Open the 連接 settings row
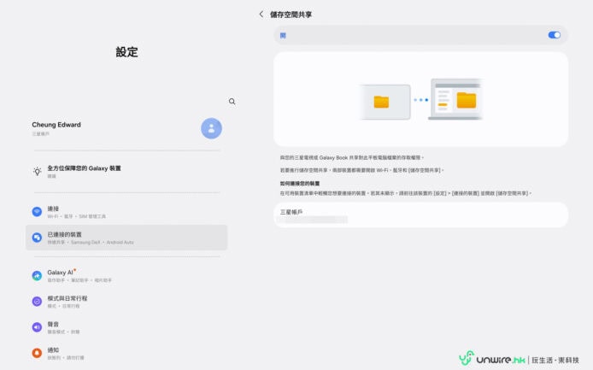 click(126, 212)
